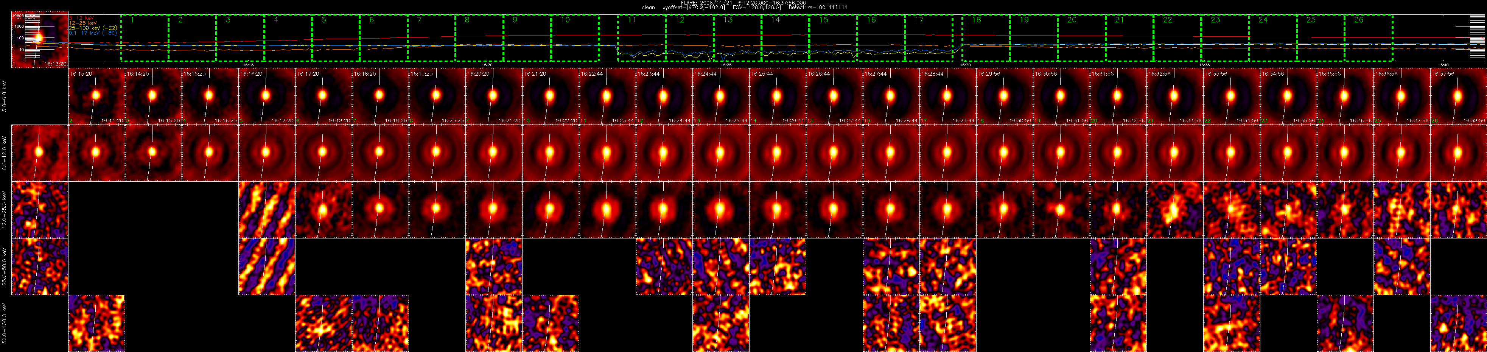Open the 50-100 keV image in the 16:24:44 column
The width and height of the screenshot is (1487, 352).
click(721, 323)
